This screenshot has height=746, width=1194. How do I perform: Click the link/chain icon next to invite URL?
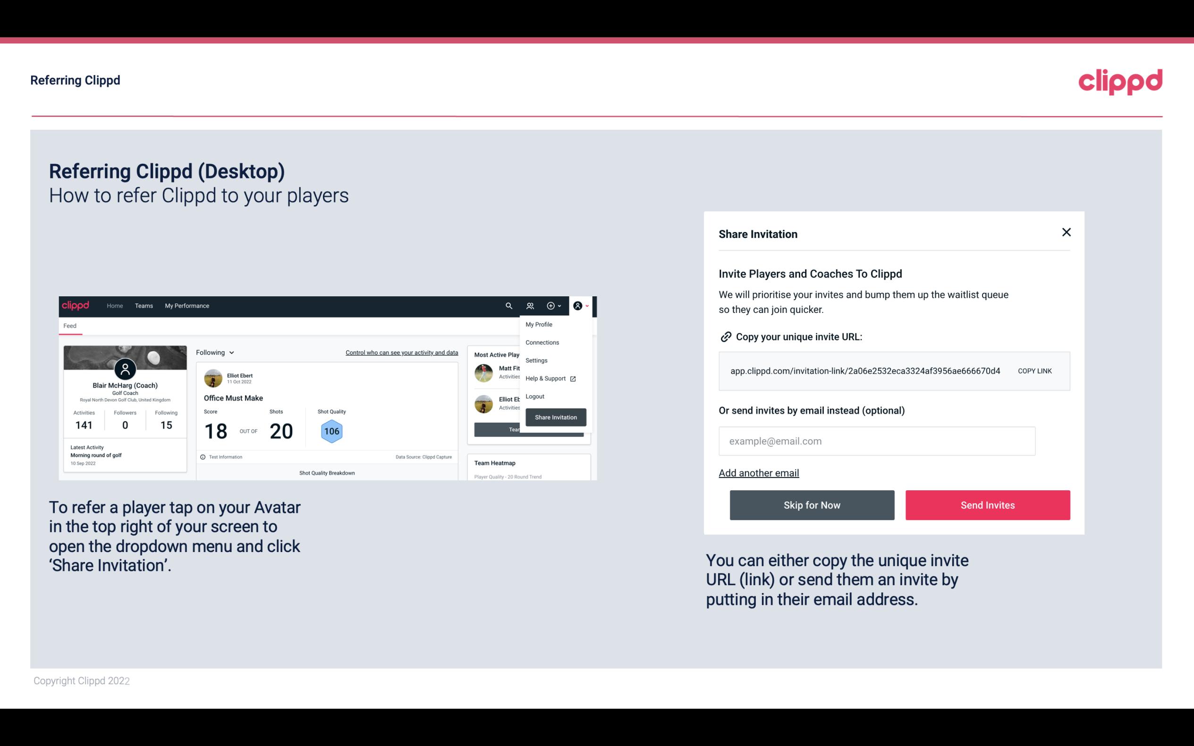(726, 336)
